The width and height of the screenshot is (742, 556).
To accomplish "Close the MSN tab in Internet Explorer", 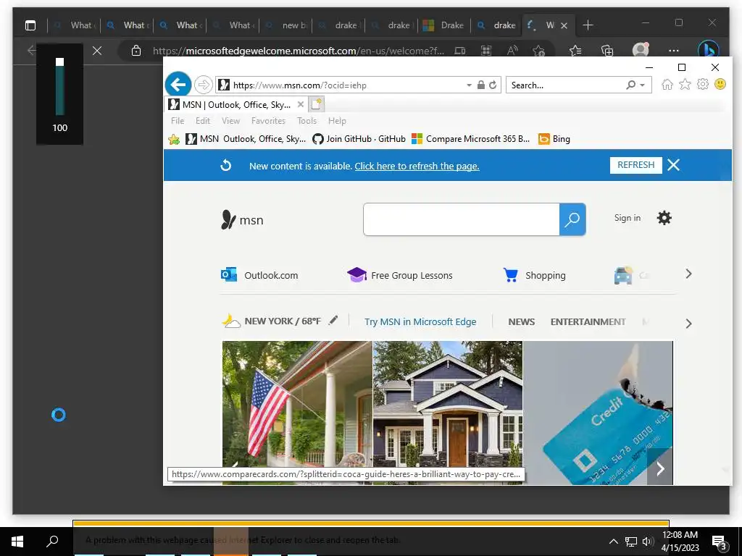I will click(301, 104).
